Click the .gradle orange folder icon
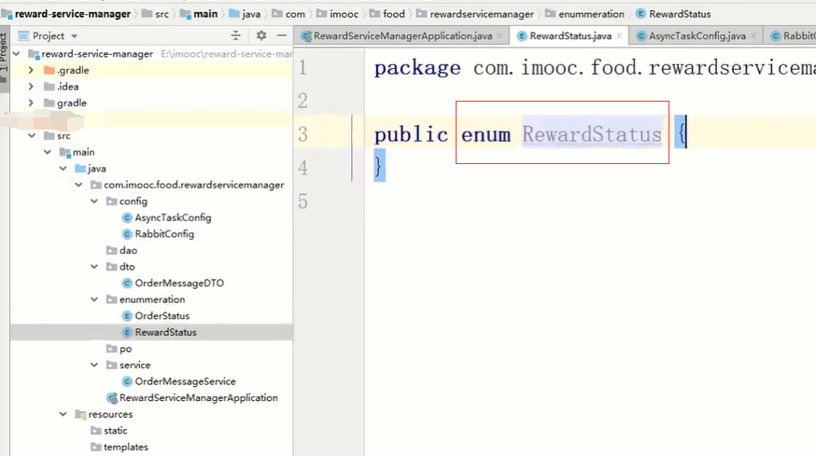Viewport: 816px width, 456px height. click(x=49, y=70)
